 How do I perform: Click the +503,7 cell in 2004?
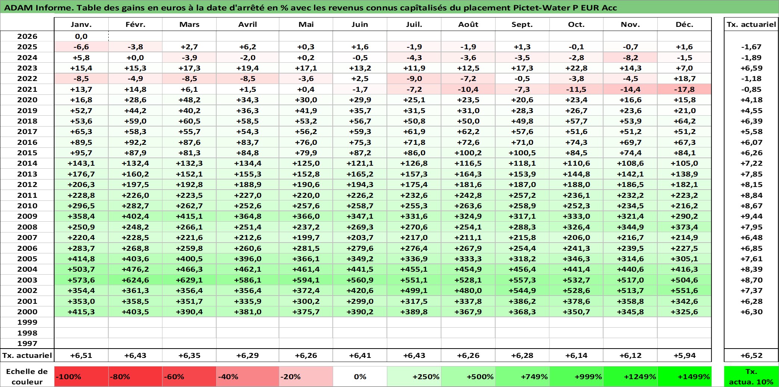81,269
